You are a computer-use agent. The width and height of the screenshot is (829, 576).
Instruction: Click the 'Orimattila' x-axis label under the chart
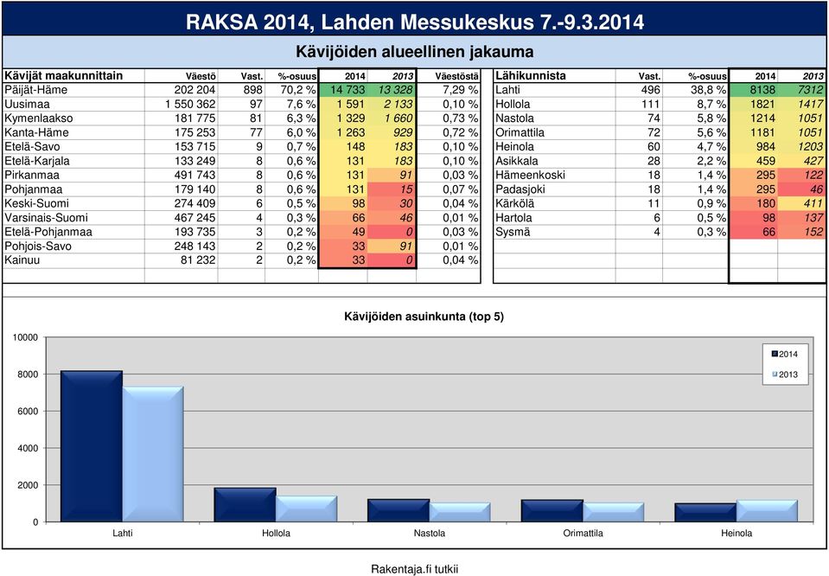[583, 533]
